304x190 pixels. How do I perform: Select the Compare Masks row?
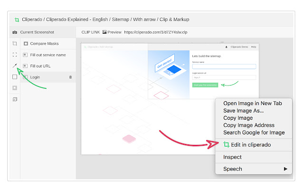click(x=48, y=44)
